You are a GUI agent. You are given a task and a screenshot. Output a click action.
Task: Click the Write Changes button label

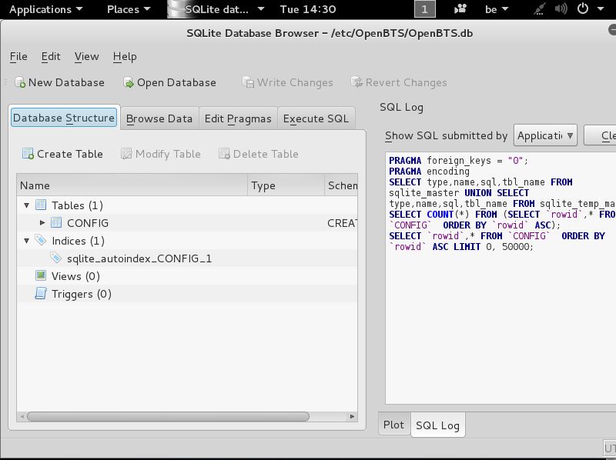tap(295, 82)
